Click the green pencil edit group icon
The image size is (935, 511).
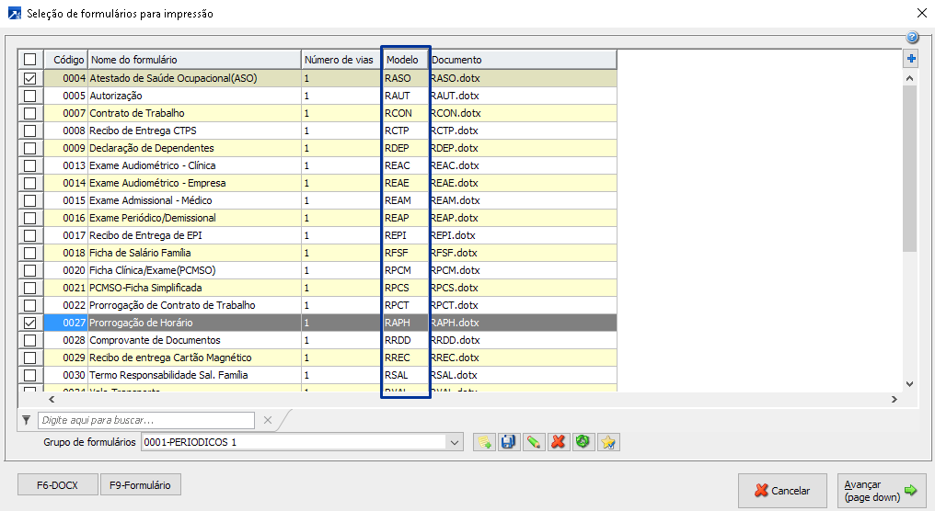pos(532,442)
